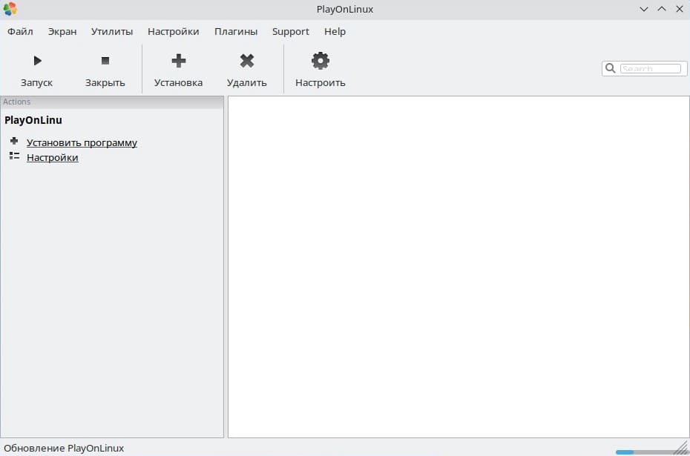
Task: Expand the Утилиты menu
Action: tap(112, 32)
